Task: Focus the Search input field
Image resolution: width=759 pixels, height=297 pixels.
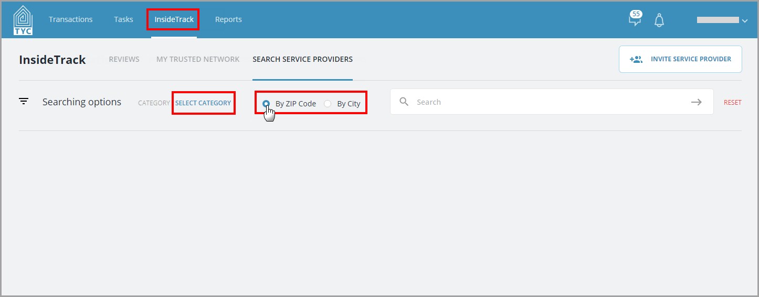Action: pyautogui.click(x=551, y=102)
